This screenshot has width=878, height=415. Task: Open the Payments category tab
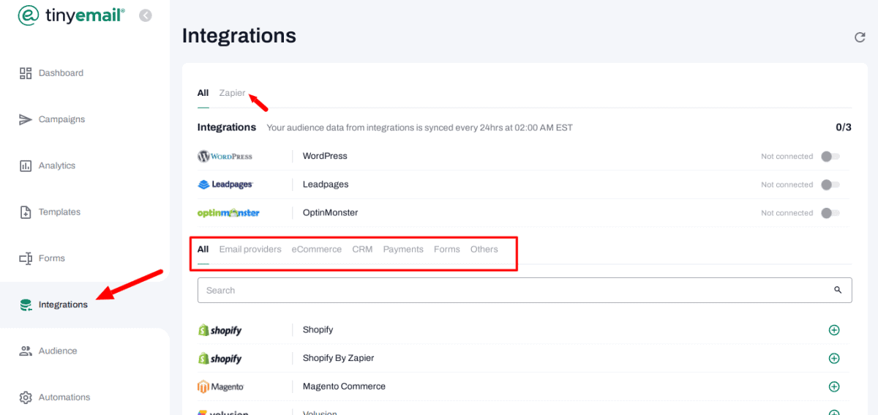[403, 250]
